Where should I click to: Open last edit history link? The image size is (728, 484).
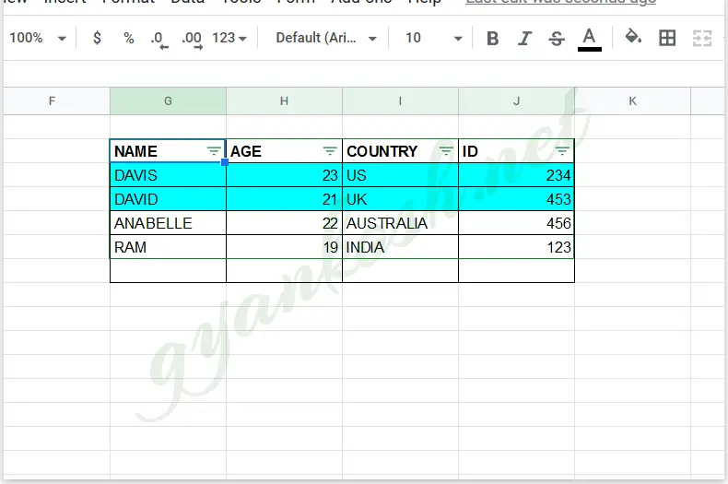tap(561, 2)
